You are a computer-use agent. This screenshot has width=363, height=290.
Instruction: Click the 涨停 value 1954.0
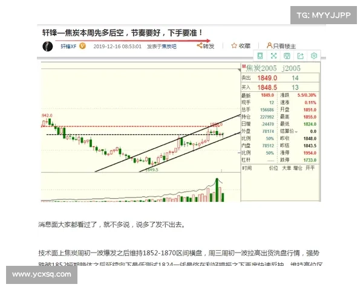tap(310, 153)
